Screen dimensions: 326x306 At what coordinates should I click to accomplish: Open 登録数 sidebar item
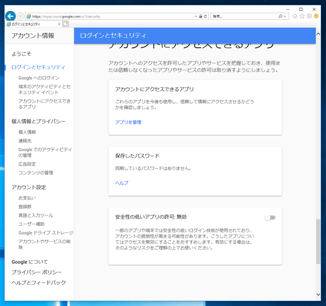click(x=25, y=206)
